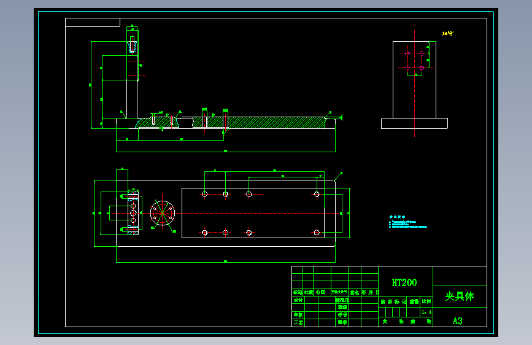Screen dimensions: 532x345
Task: Select the bolt-circle with red radial centerlines
Action: tap(163, 213)
